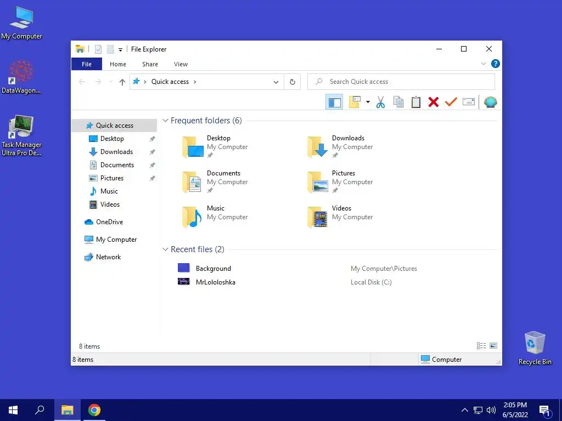The image size is (562, 421).
Task: Select the DataWagon desktop shortcut
Action: point(21,77)
